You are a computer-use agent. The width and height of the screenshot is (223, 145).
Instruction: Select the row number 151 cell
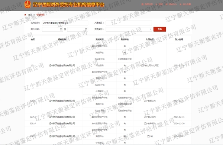(x=33, y=65)
